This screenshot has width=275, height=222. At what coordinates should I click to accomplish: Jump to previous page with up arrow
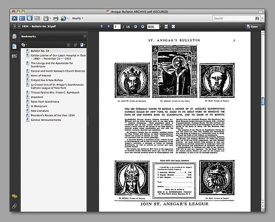coord(101,26)
